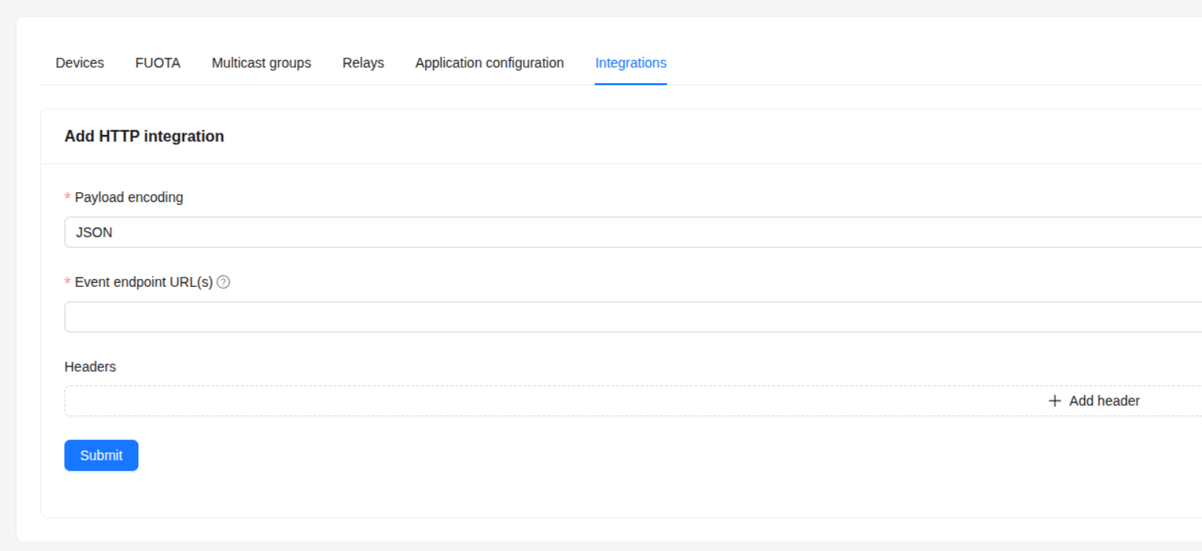Click the Add HTTP integration heading
This screenshot has width=1202, height=551.
[x=144, y=136]
